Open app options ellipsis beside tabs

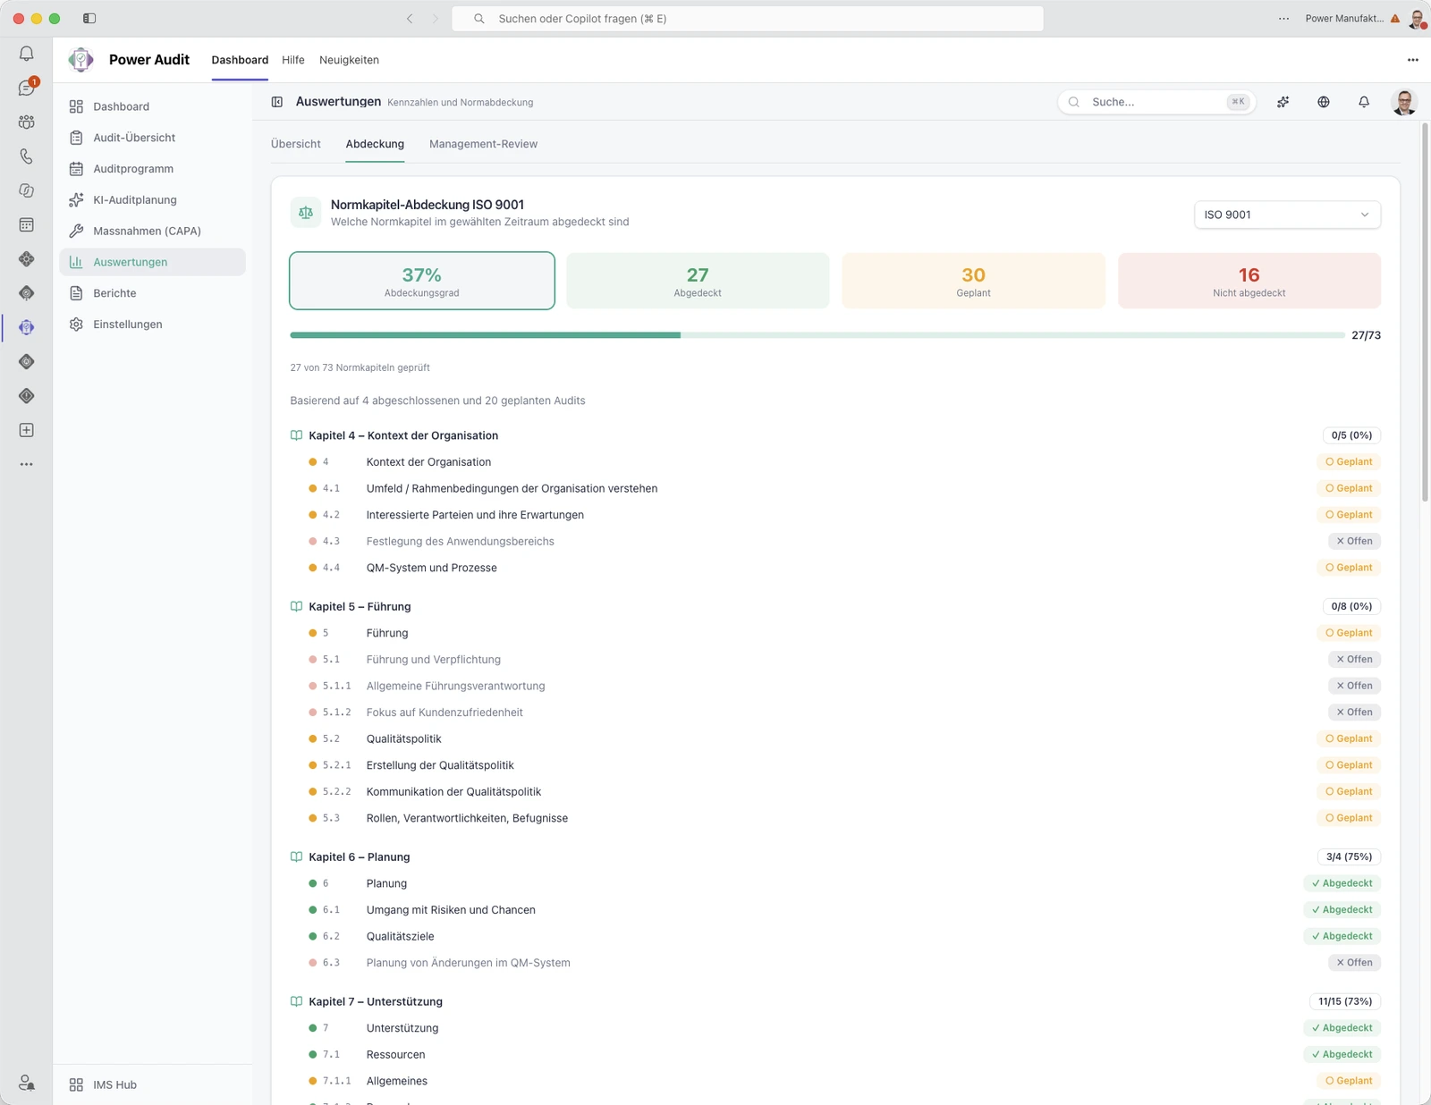click(x=1412, y=60)
